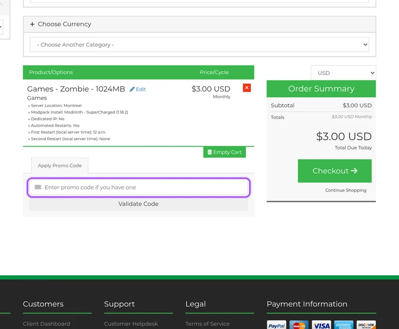Click the Games - Zombie - 1024MB title

pos(76,89)
